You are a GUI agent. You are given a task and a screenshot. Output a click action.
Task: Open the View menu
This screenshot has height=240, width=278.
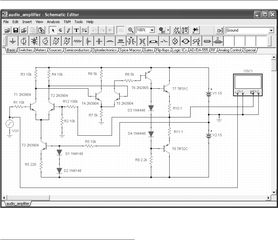click(x=39, y=22)
